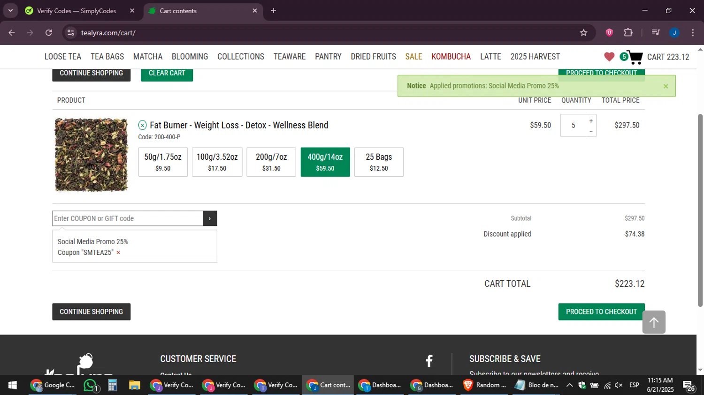
Task: Open File Explorer from taskbar
Action: pos(135,385)
